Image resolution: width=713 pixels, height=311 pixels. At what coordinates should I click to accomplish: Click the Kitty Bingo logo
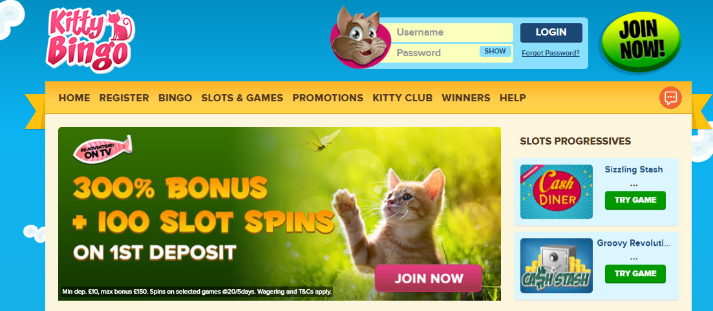click(90, 40)
